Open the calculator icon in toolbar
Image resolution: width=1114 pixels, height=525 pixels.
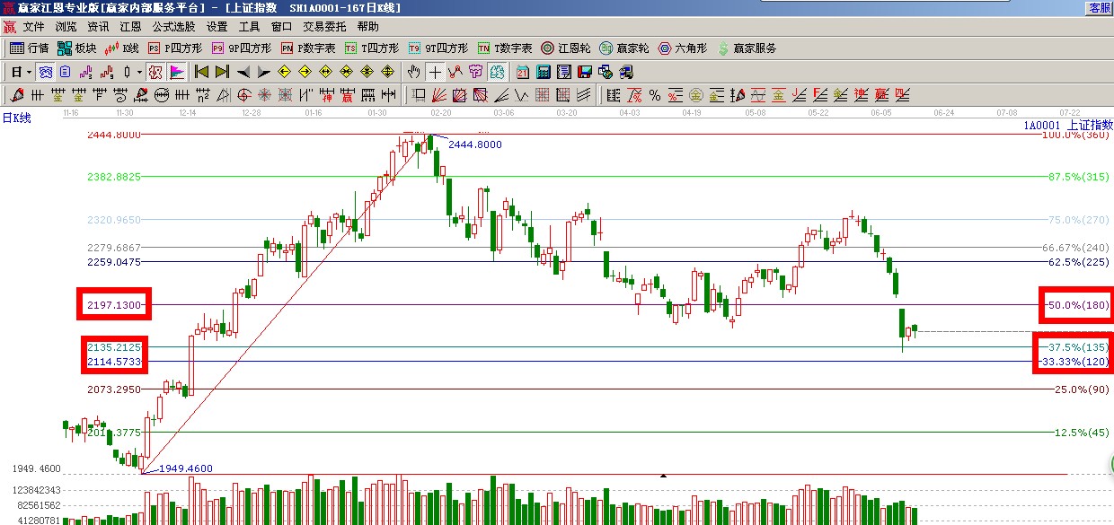coord(544,72)
